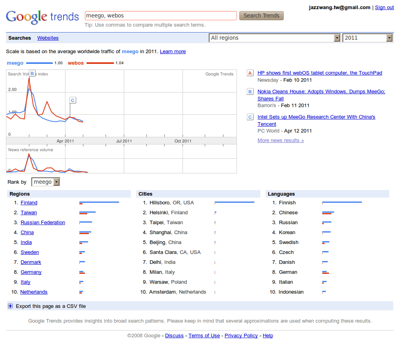Open Denmark region link

click(x=31, y=262)
